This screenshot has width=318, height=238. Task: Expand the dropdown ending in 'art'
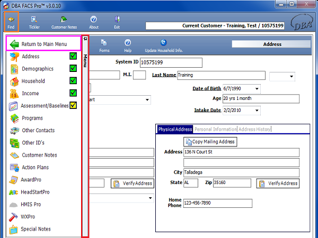tap(147, 100)
